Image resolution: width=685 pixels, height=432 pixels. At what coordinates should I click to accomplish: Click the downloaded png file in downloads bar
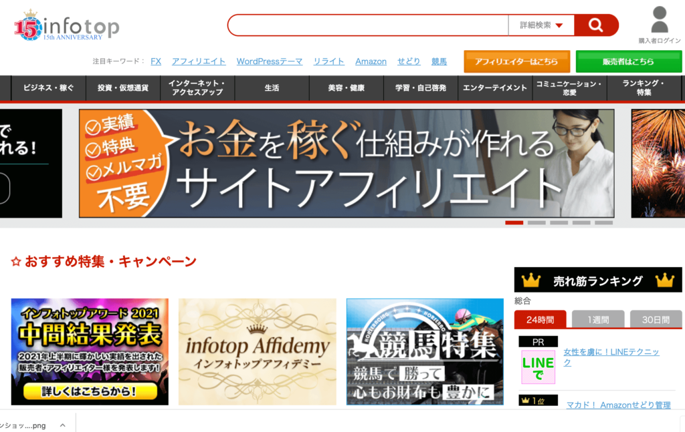[x=24, y=425]
